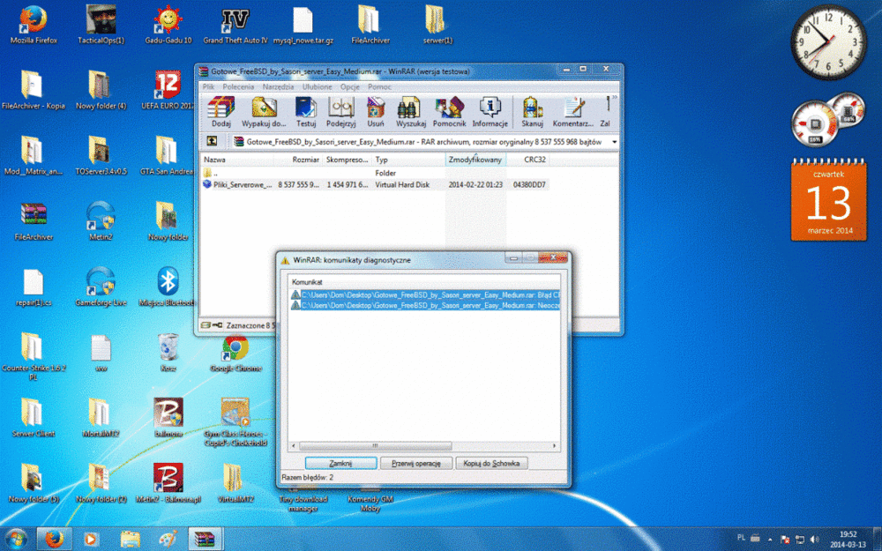Click the diagnostics horizontal scrollbar thumb
This screenshot has width=882, height=551.
click(375, 446)
